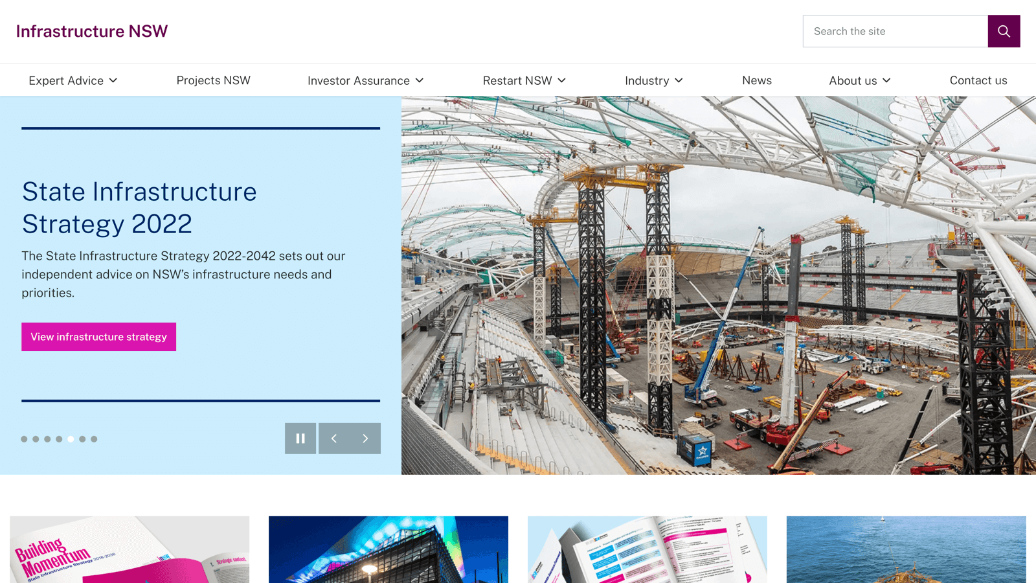Open the Restart NSW dropdown menu
Screen dimensions: 1036x583
coord(524,80)
